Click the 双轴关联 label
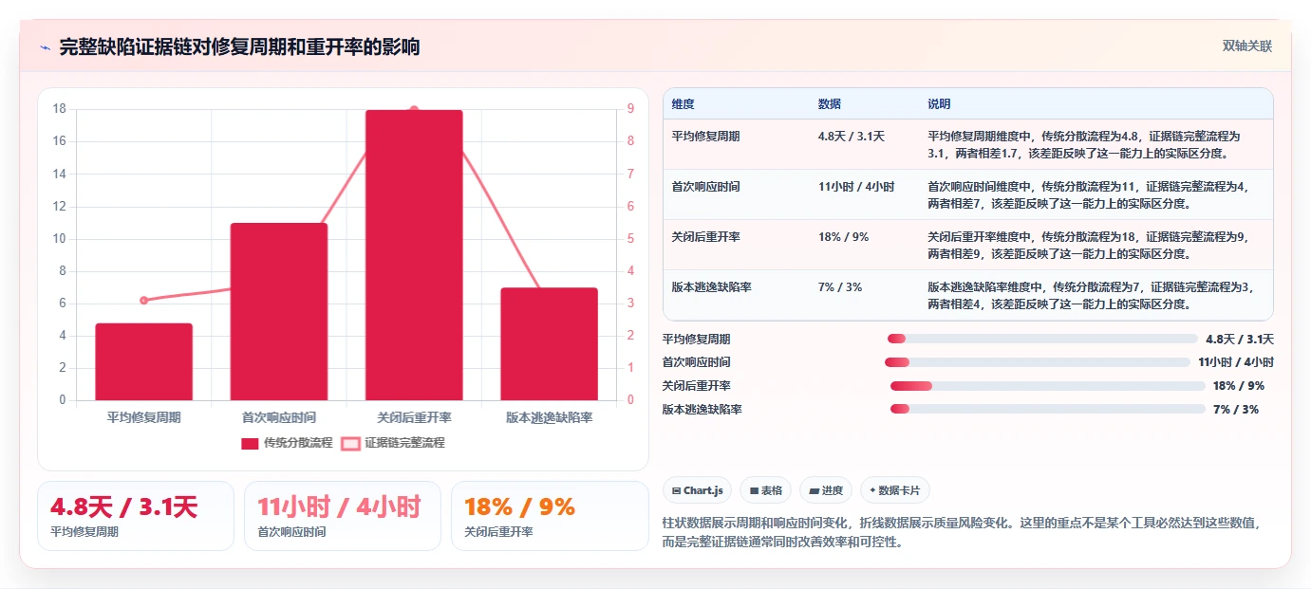This screenshot has height=589, width=1311. [1247, 46]
